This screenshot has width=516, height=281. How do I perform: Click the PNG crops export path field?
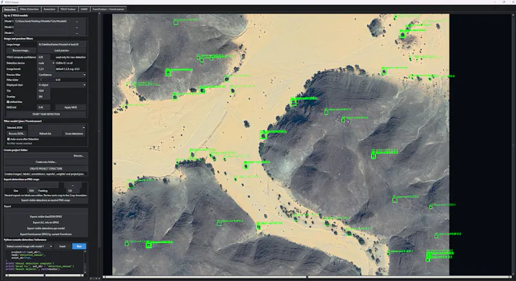click(x=31, y=186)
